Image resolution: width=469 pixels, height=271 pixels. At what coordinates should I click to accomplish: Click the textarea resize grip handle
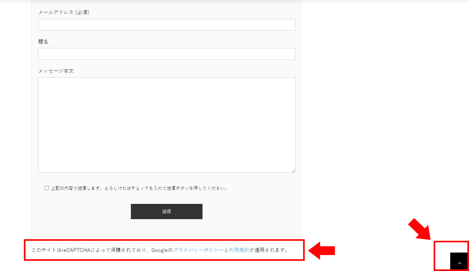point(294,171)
